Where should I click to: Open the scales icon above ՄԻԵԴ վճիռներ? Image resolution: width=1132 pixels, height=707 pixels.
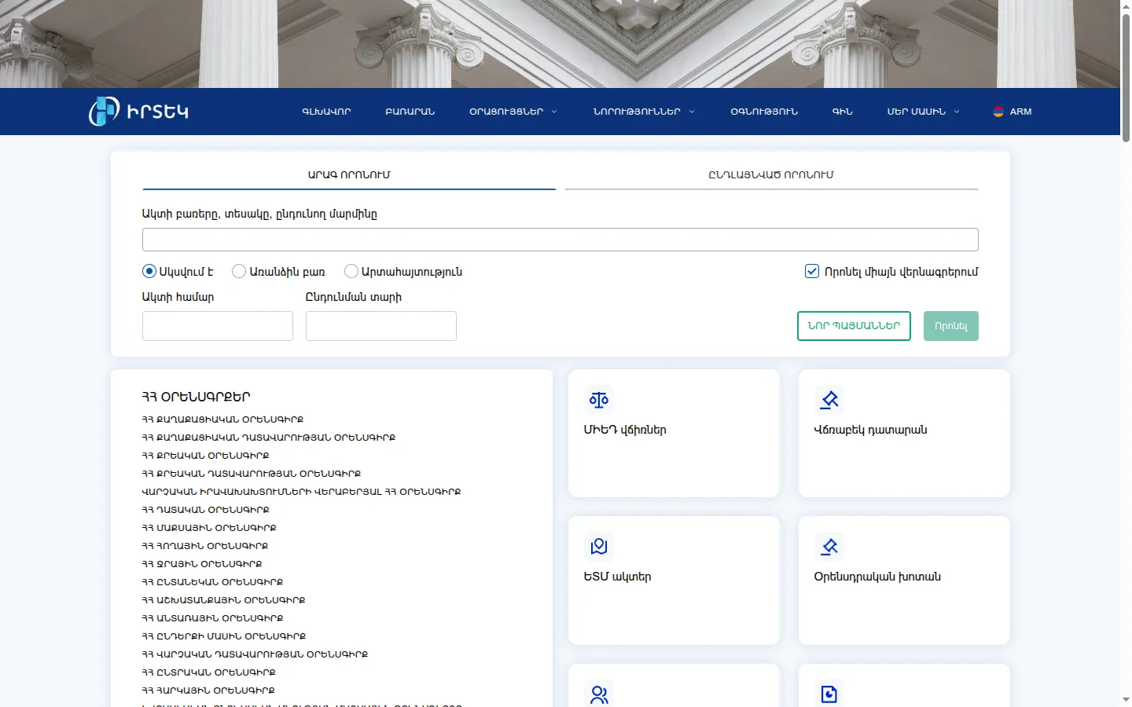(599, 400)
